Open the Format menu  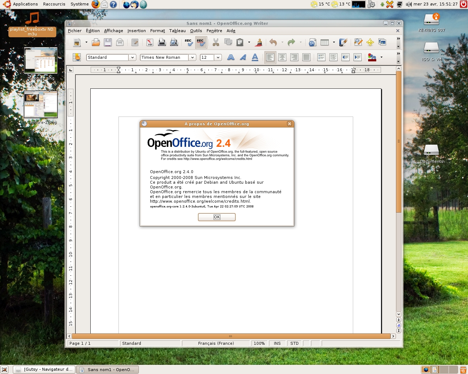click(157, 31)
